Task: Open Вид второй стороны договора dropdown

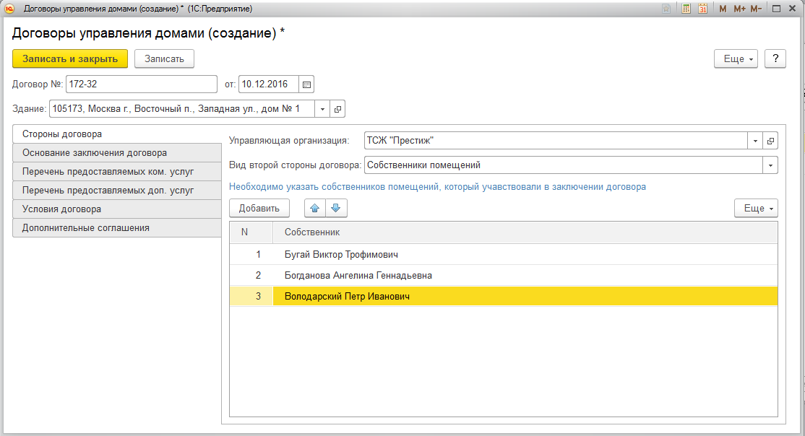Action: click(770, 165)
